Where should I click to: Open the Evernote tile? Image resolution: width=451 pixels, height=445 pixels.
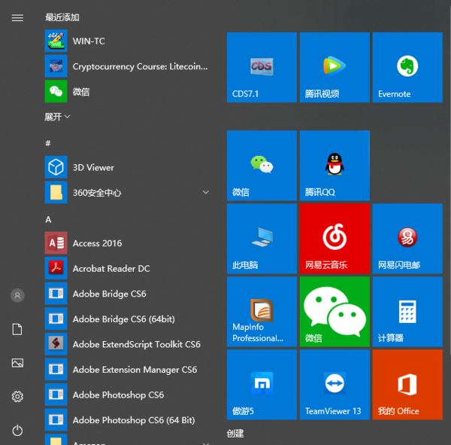click(407, 68)
